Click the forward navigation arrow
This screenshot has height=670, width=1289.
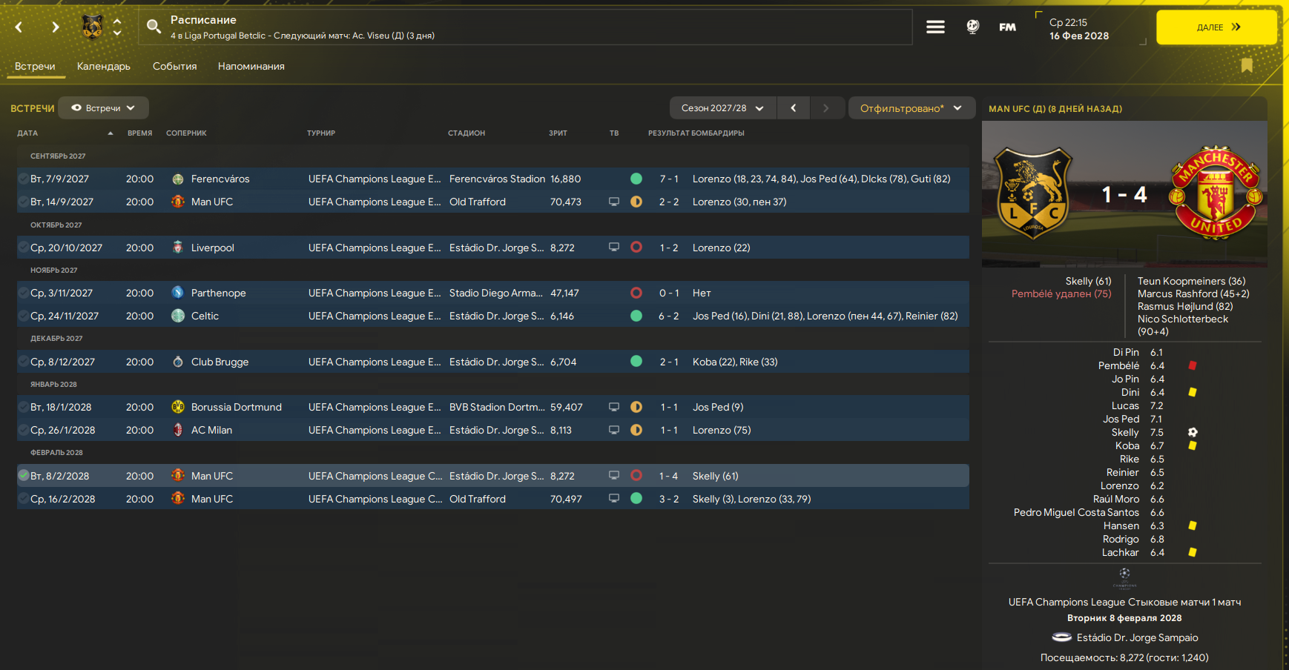click(x=55, y=27)
